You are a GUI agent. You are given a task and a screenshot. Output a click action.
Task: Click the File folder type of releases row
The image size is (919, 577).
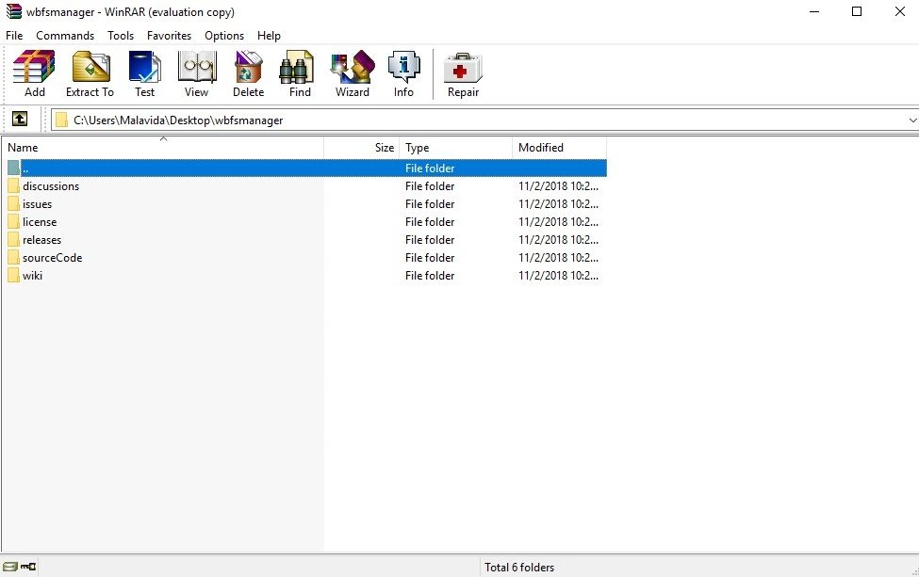(430, 240)
